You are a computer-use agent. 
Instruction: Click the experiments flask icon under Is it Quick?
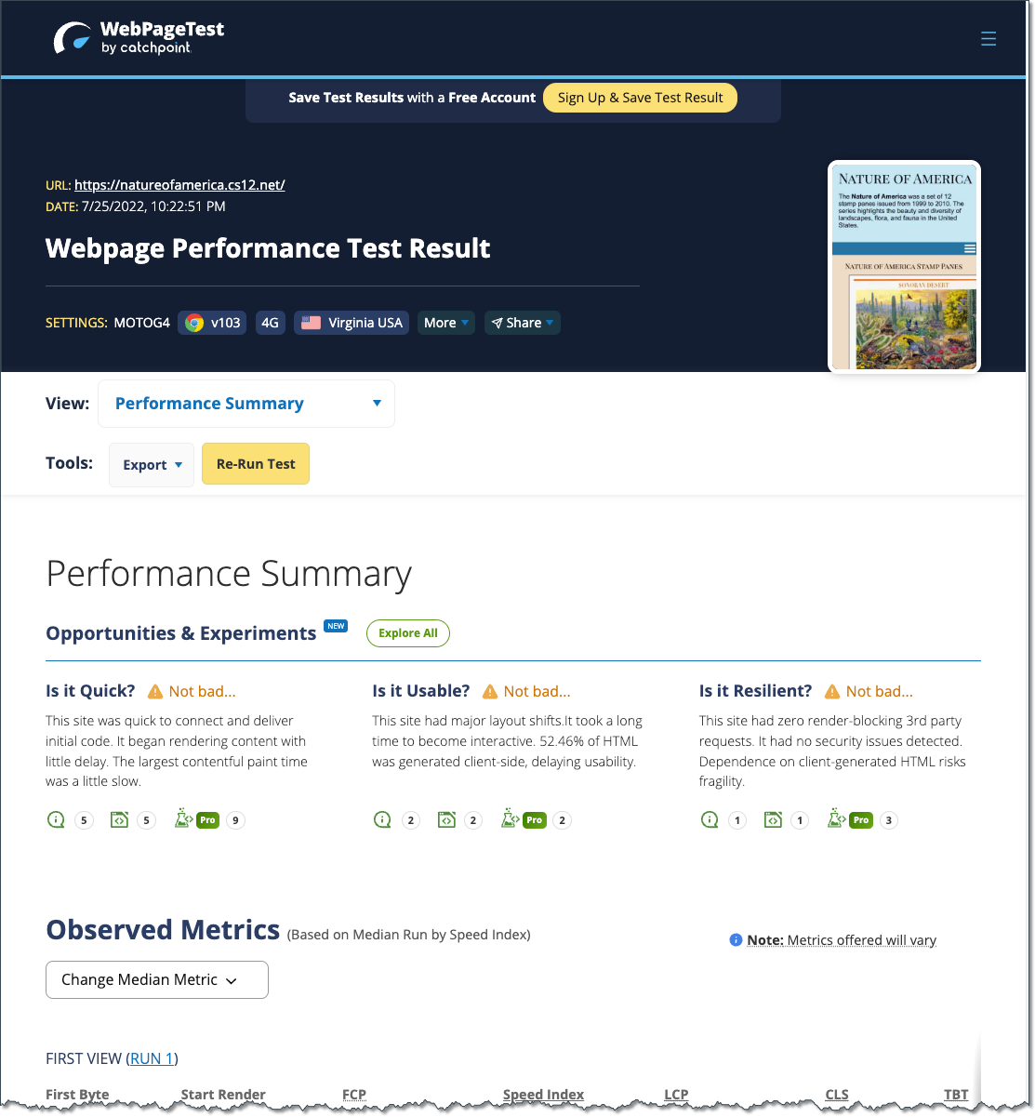point(184,819)
